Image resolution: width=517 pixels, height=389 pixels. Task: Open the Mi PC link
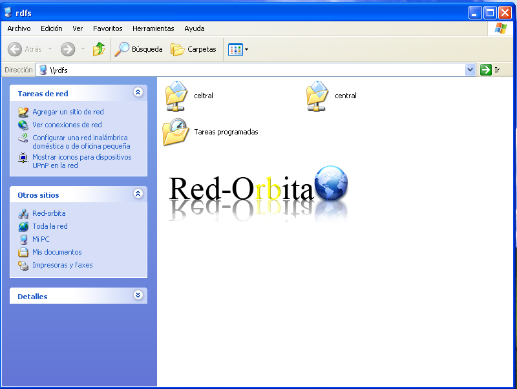tap(41, 239)
